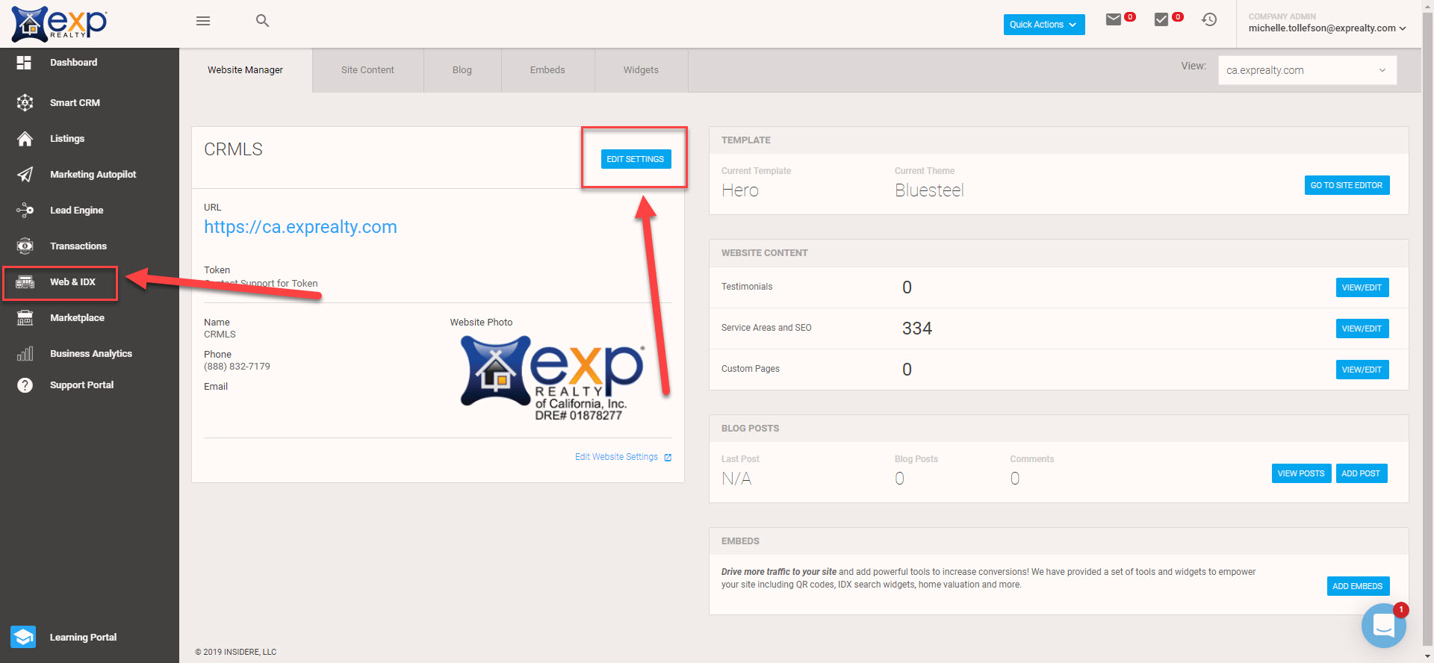Click the Add Embeds button
This screenshot has width=1434, height=663.
(1358, 586)
